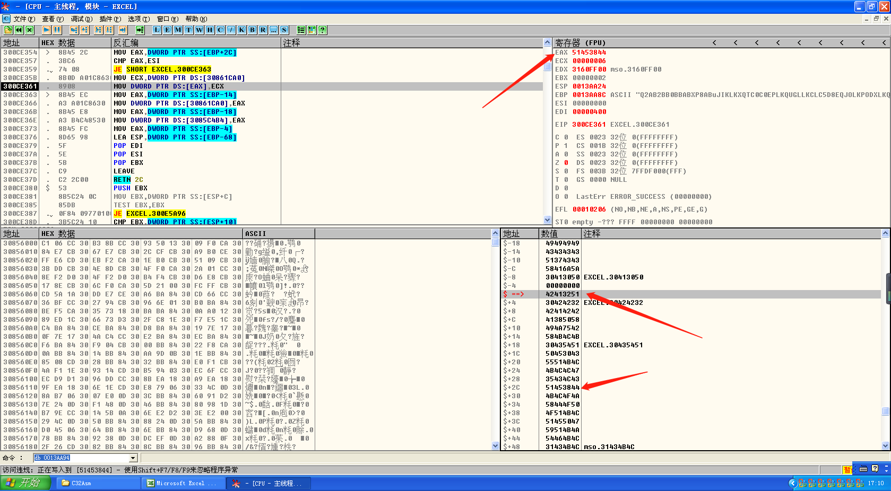The image size is (891, 491).
Task: Select stack entry with value 42413251
Action: 563,294
